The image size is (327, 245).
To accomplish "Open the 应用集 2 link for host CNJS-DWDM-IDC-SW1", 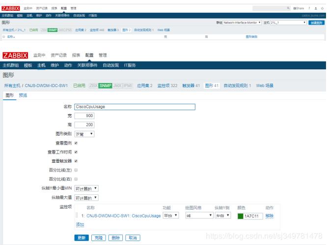I will (x=145, y=86).
